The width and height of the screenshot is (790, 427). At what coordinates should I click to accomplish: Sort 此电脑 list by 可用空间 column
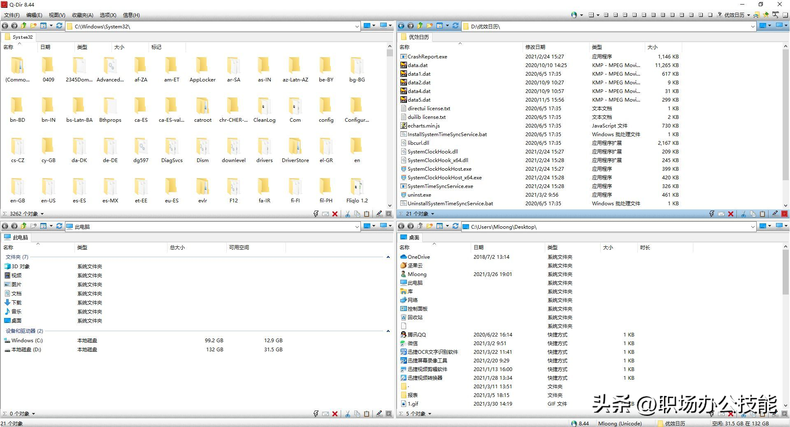point(239,248)
